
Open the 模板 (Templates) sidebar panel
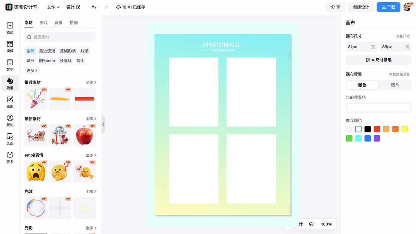coord(10,47)
